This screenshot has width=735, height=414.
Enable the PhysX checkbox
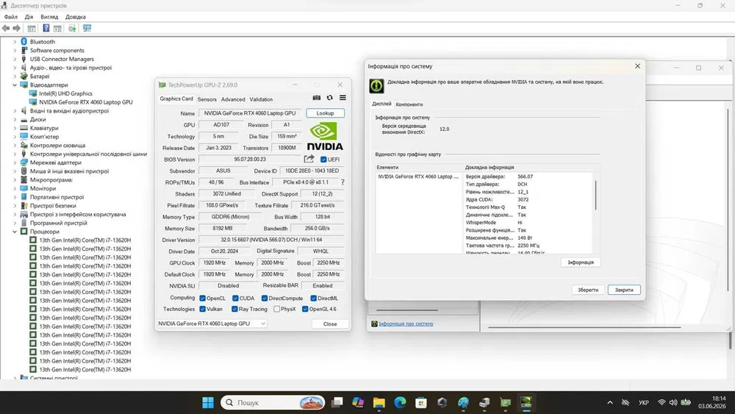point(276,309)
